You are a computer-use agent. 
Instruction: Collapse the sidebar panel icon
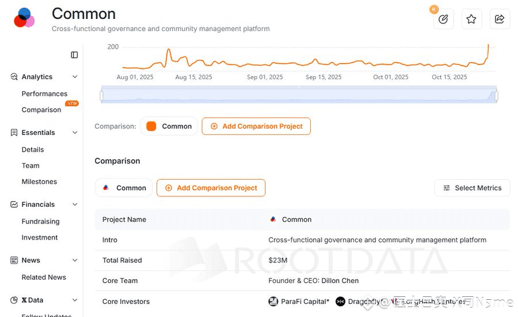coord(74,55)
